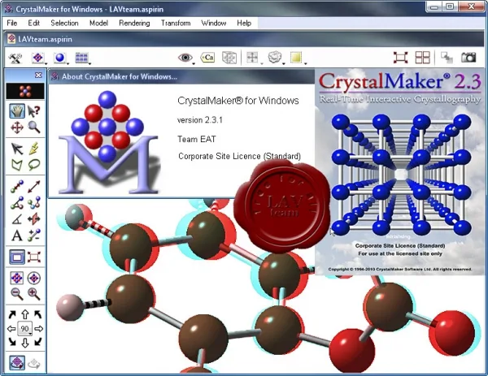
Task: Select the text label 'A' tool
Action: point(17,236)
